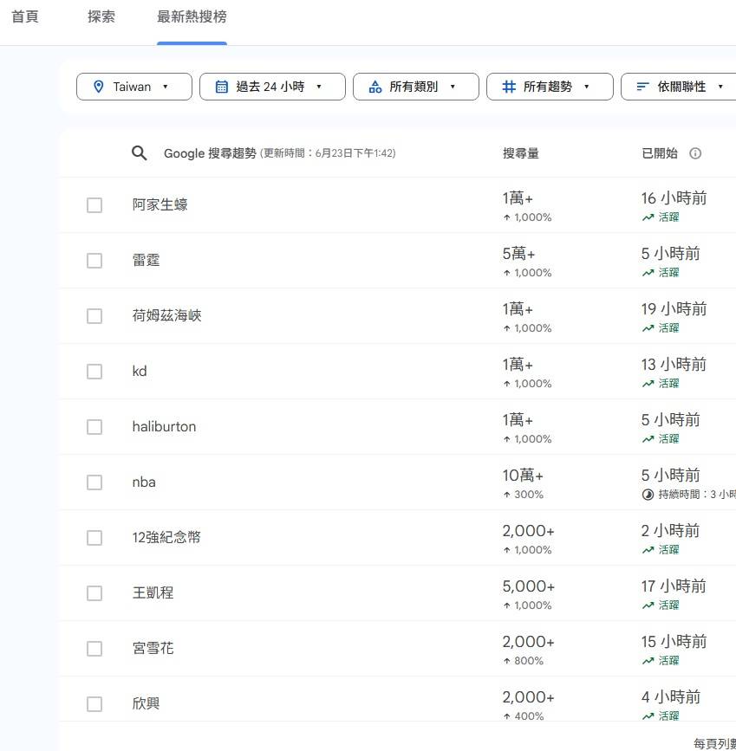The width and height of the screenshot is (736, 751).
Task: Click the up-arrow percent icon in nba row
Action: point(507,495)
